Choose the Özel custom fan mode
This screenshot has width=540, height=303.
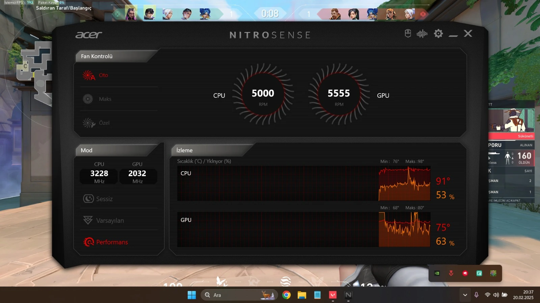[96, 123]
